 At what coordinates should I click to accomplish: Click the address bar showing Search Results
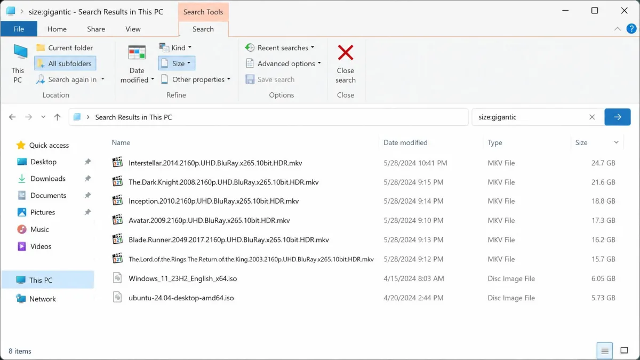coord(268,117)
